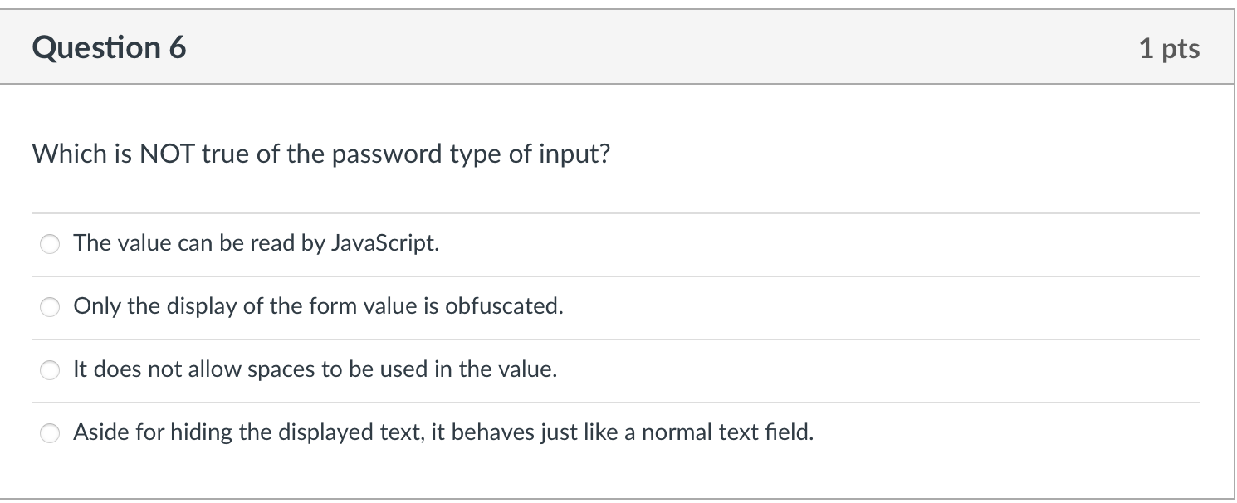Click the question prompt about password input
The height and width of the screenshot is (503, 1237).
[320, 154]
